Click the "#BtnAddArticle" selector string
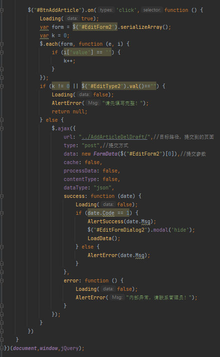This screenshot has width=220, height=357. click(58, 10)
